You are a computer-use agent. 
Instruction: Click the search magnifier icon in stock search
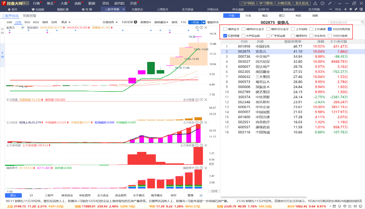point(362,22)
